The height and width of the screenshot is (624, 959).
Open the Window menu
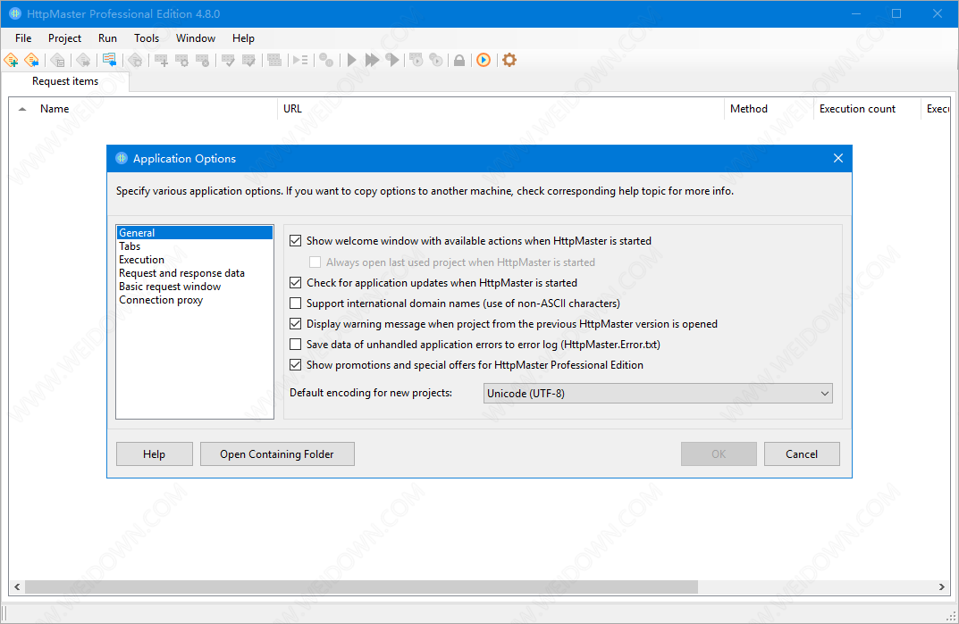196,37
